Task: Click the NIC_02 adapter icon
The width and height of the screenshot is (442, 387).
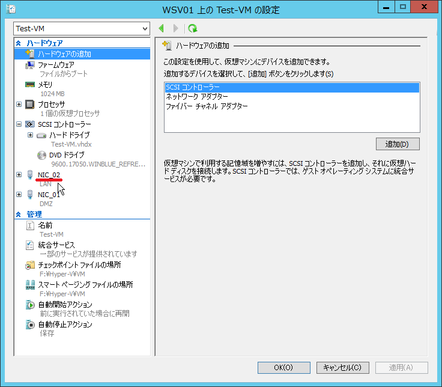Action: pyautogui.click(x=30, y=175)
